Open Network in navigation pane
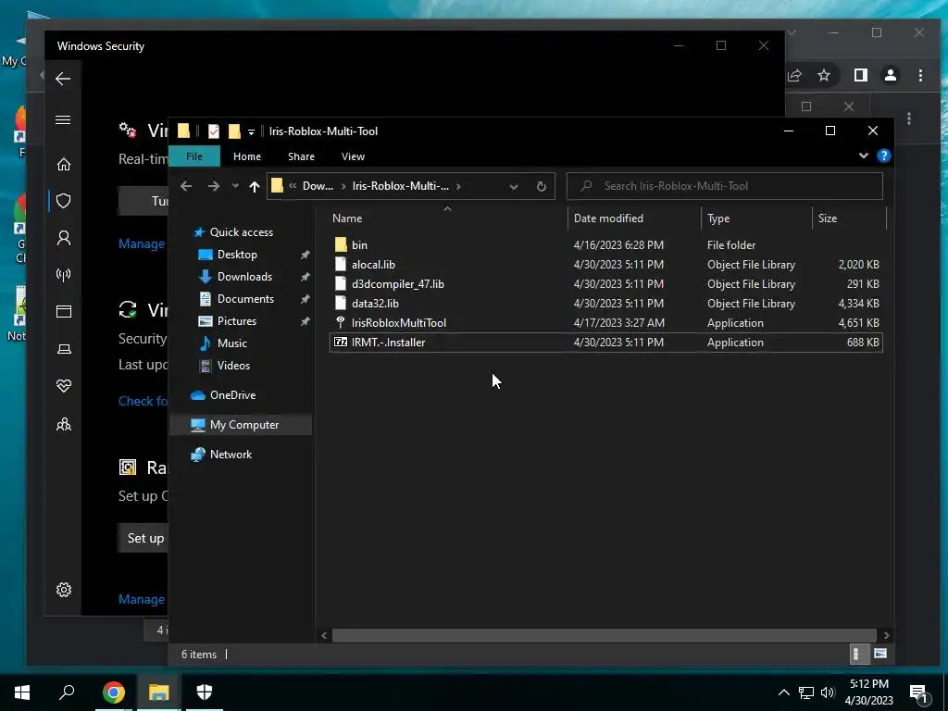 coord(231,454)
